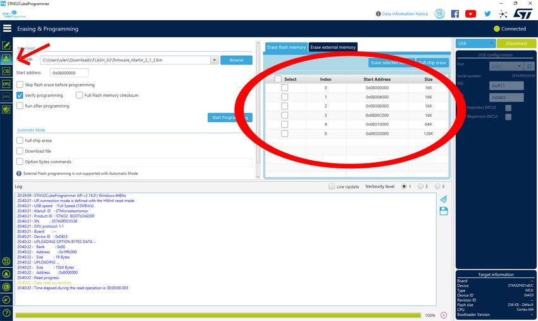The image size is (538, 321).
Task: Select sector at 0x08004000 checkbox
Action: pos(284,97)
